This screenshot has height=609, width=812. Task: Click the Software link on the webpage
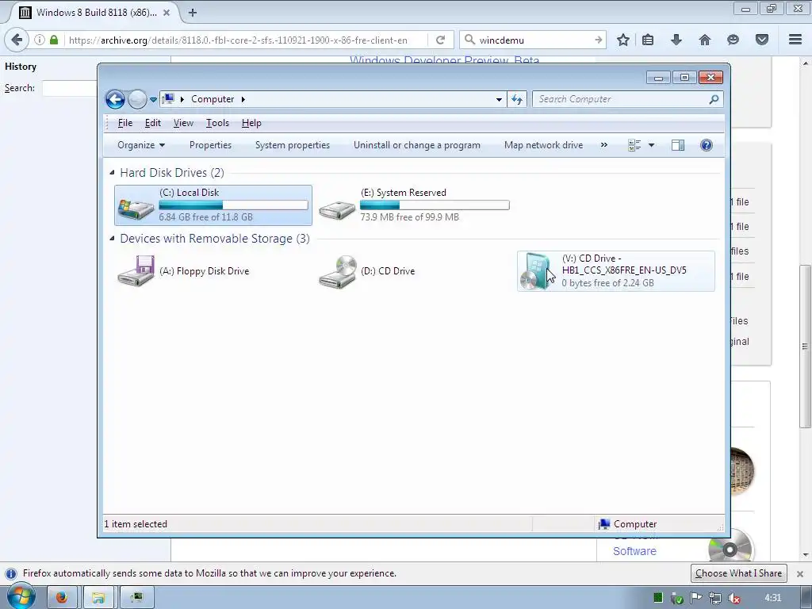pos(634,552)
